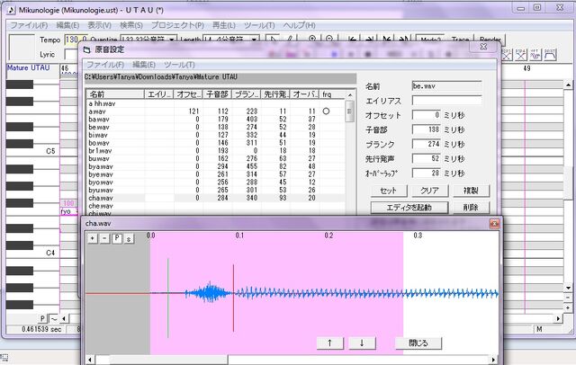Select the bya.wav row in list
Screen dimensions: 576x365
point(216,166)
